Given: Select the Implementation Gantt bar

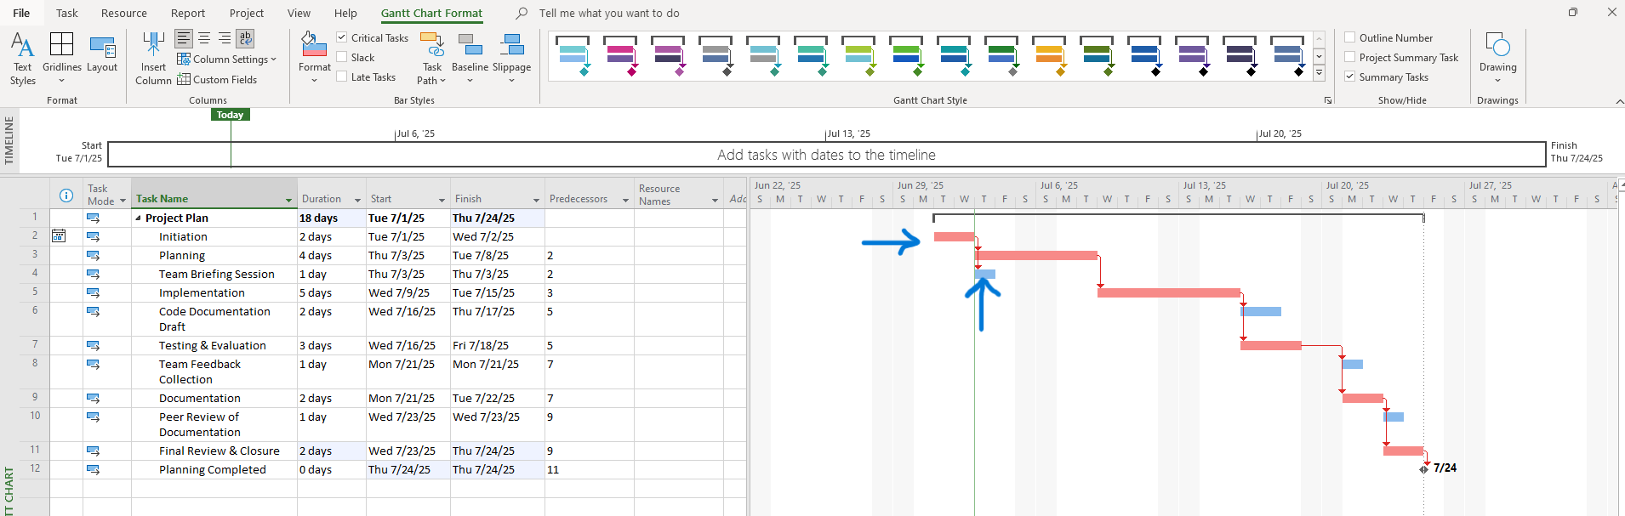Looking at the screenshot, I should tap(1169, 292).
